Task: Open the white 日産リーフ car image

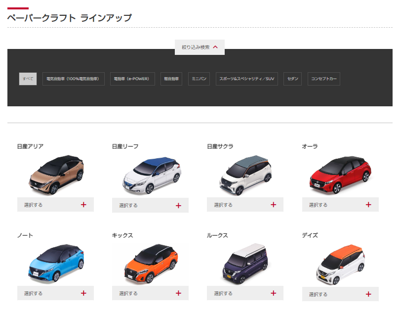Action: click(152, 176)
